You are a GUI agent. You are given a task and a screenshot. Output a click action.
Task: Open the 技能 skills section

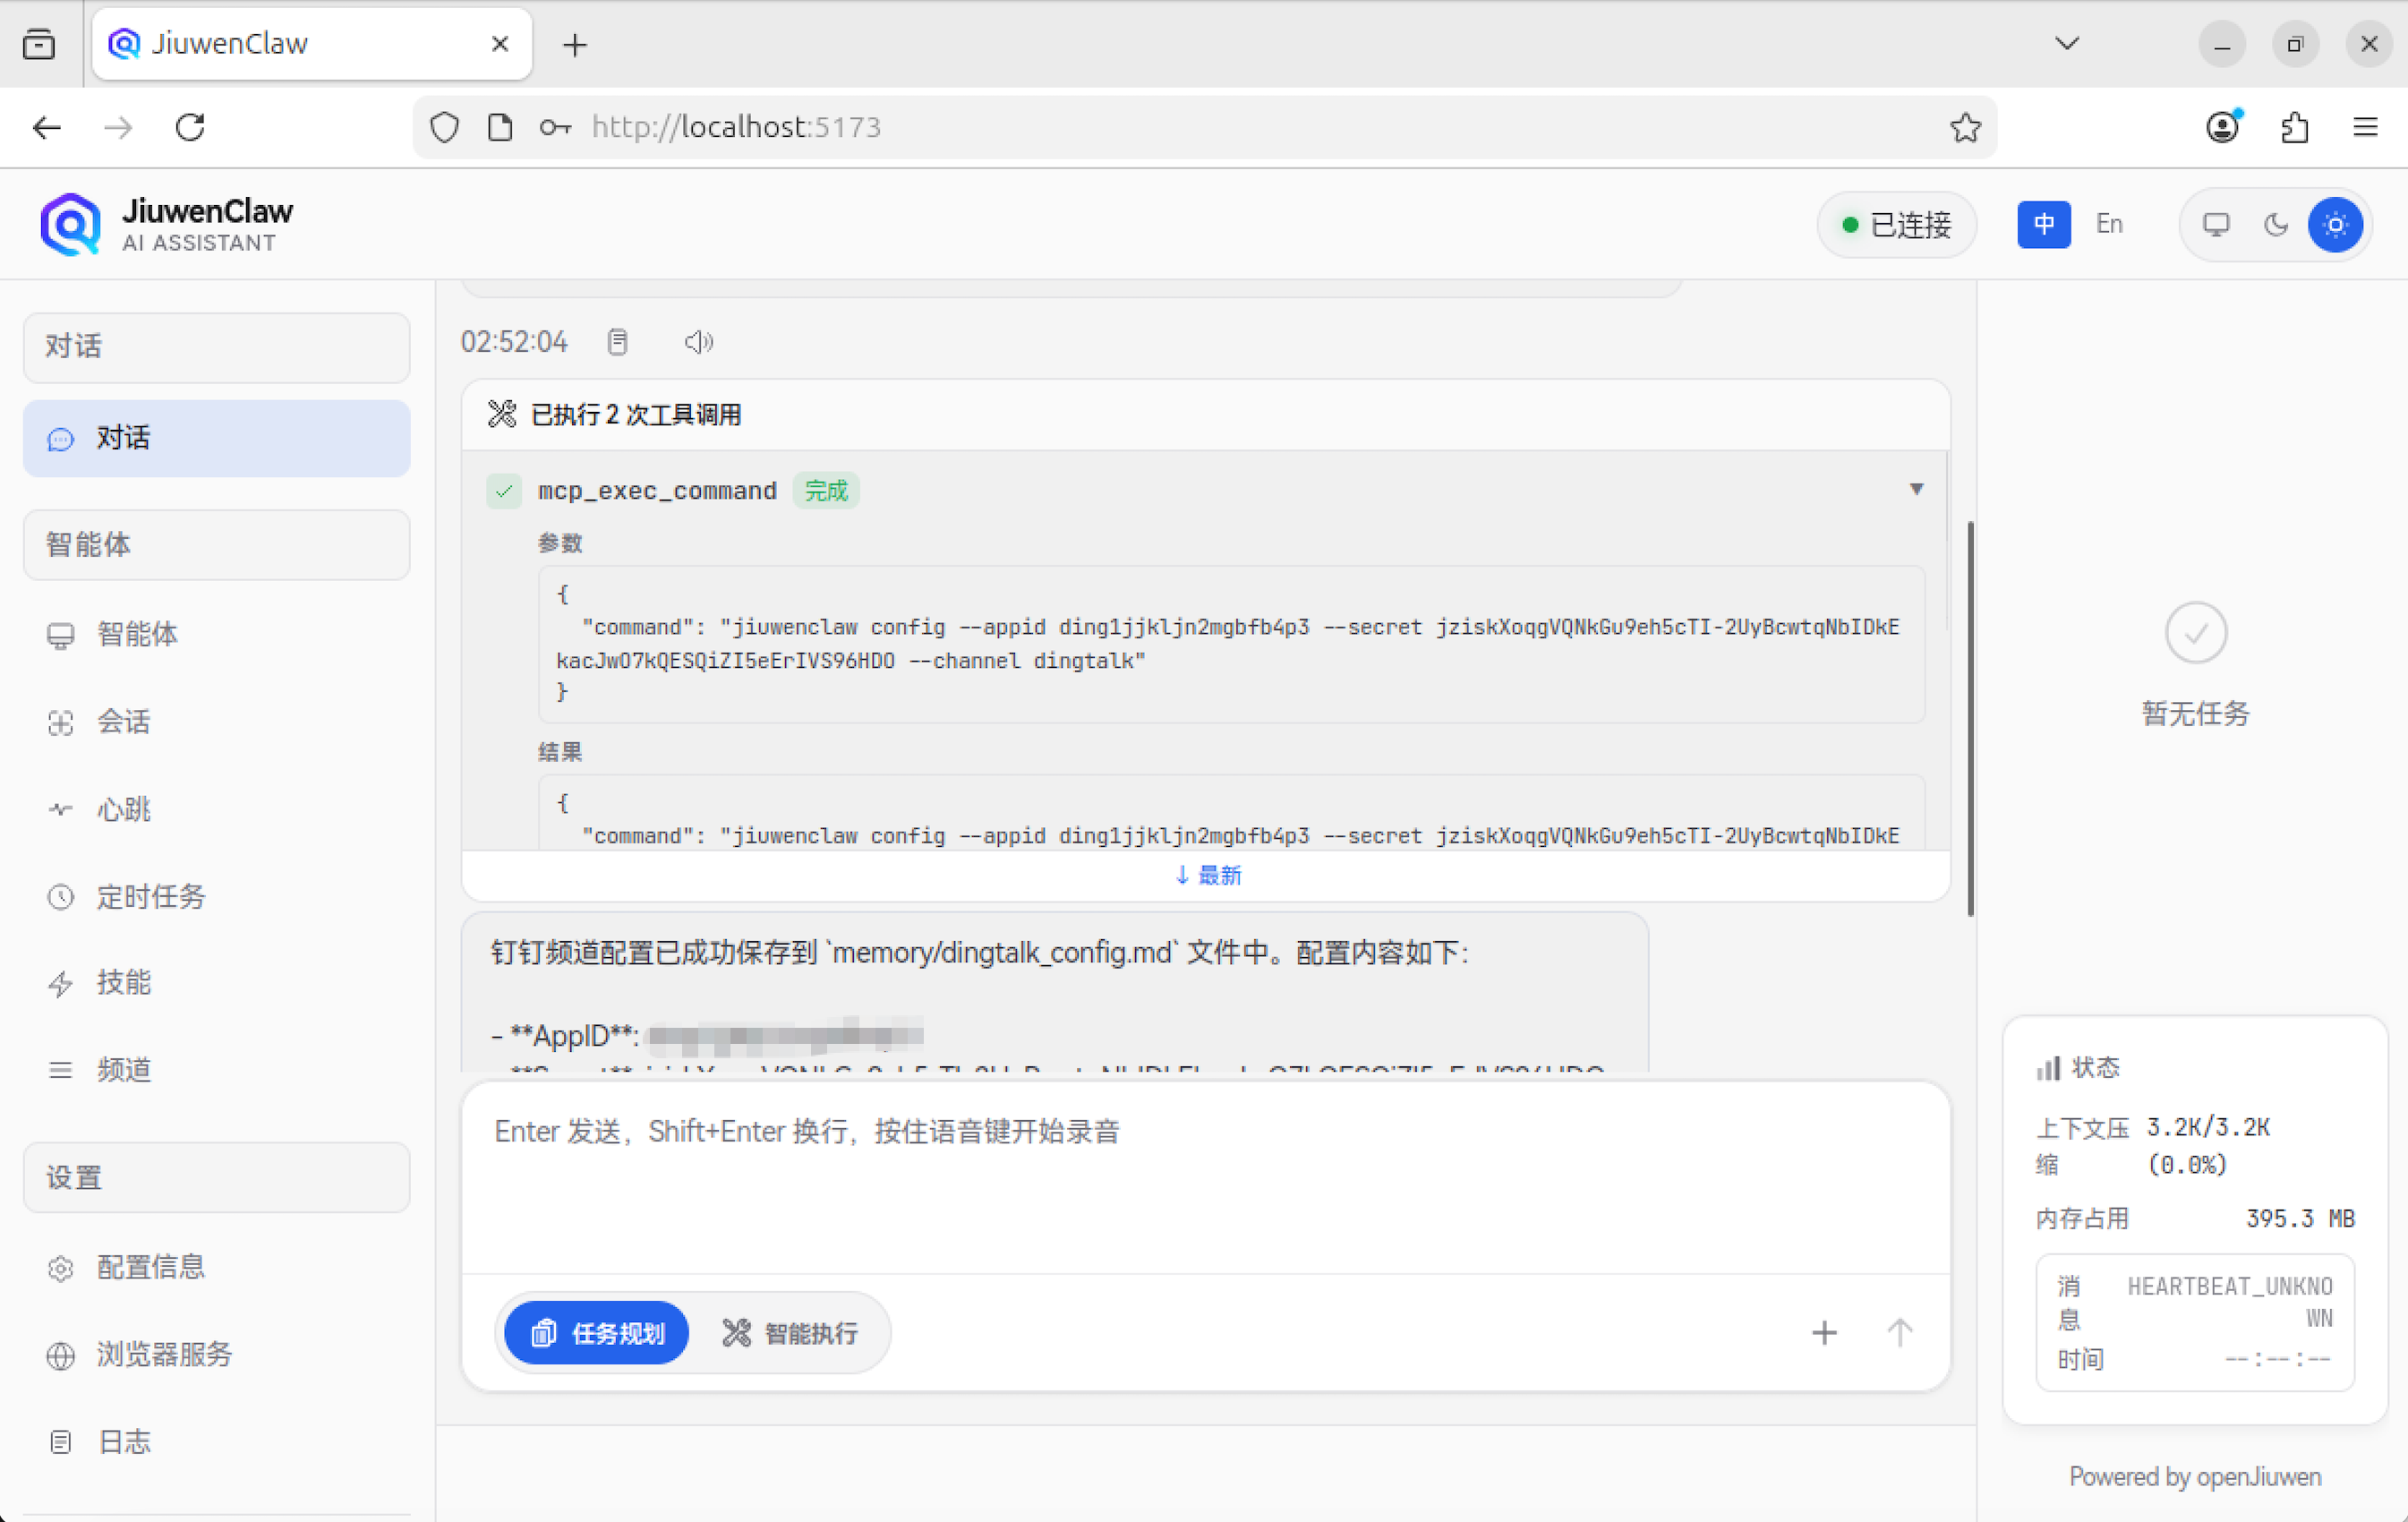point(124,983)
